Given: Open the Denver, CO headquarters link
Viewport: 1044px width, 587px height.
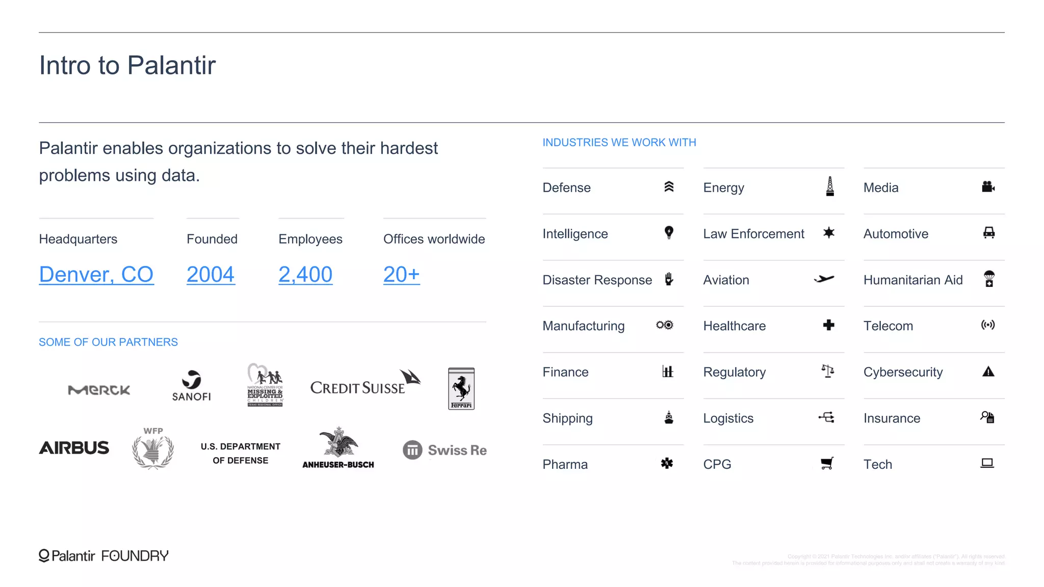Looking at the screenshot, I should click(96, 275).
